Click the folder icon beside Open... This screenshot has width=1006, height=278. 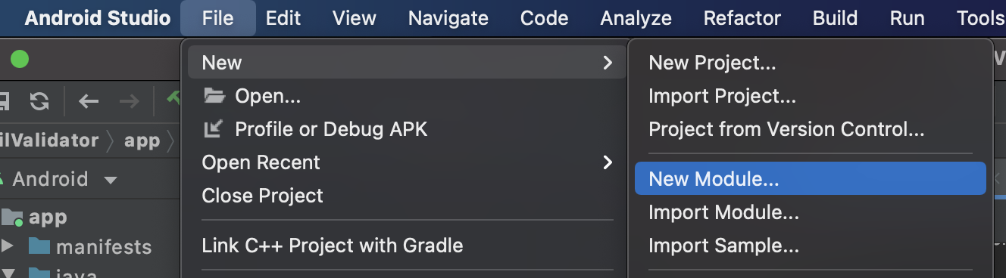[214, 96]
